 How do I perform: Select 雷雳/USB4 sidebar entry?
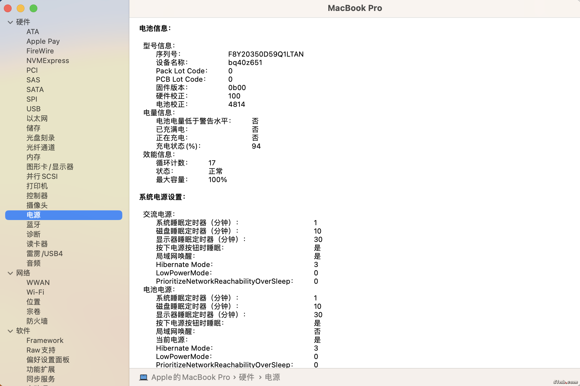point(44,254)
